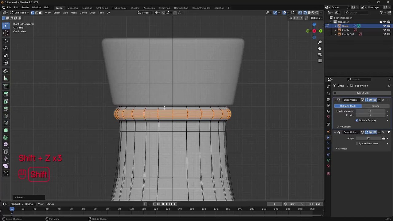This screenshot has height=221, width=393.
Task: Select the Annotate tool
Action: 6,71
